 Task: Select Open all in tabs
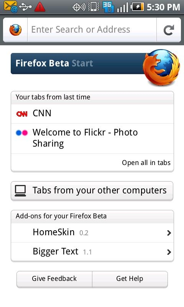[146, 163]
